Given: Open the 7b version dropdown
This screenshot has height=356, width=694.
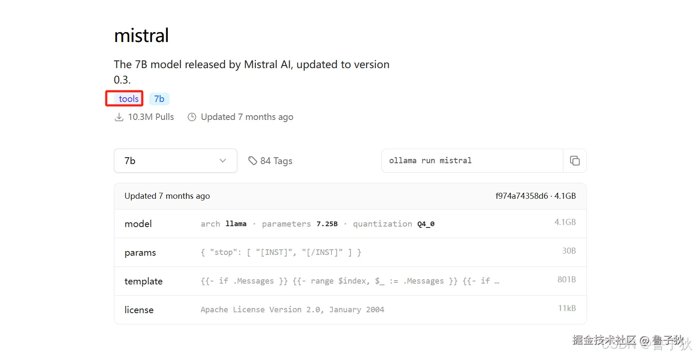Looking at the screenshot, I should tap(175, 161).
